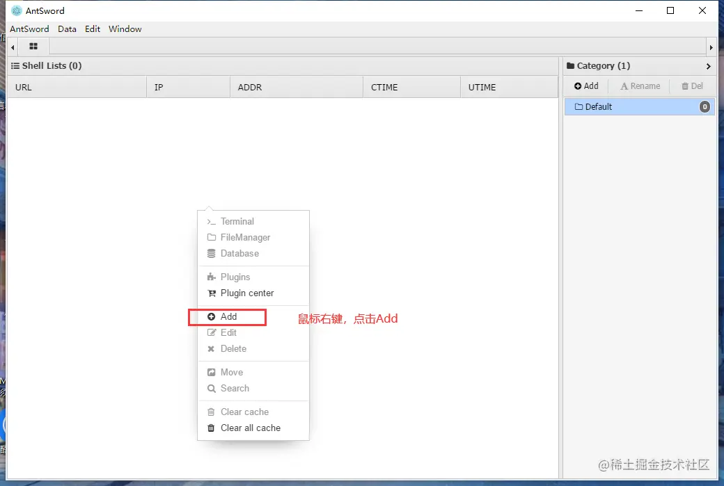Screen dimensions: 724x486
Task: Click the Category (1) panel heading
Action: pos(599,66)
